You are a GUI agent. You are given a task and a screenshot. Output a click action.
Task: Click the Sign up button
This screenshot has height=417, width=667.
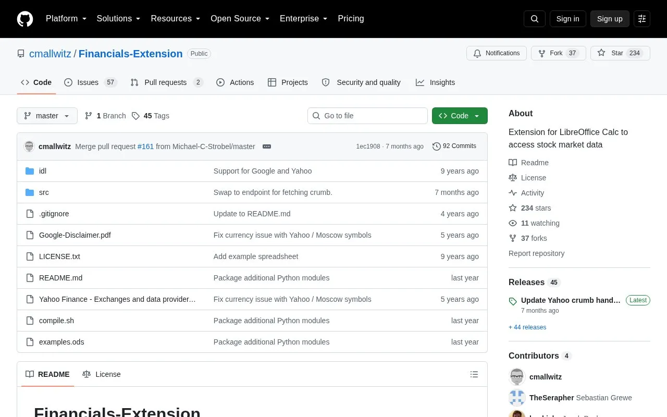point(610,19)
